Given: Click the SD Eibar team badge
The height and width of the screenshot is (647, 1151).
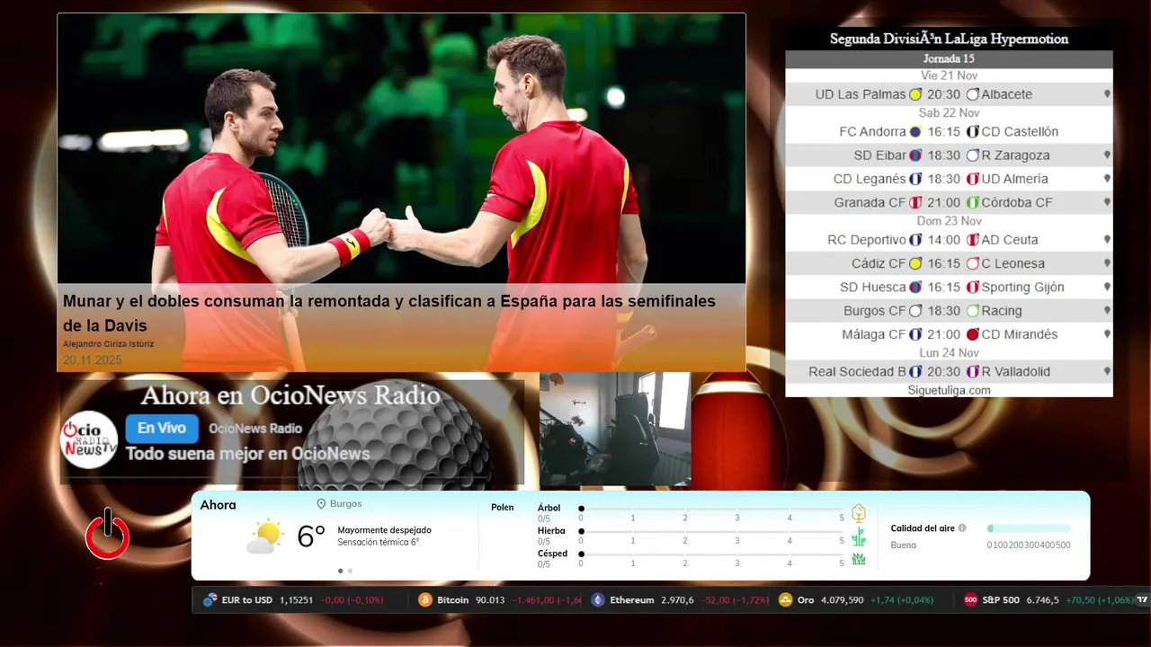Looking at the screenshot, I should point(915,155).
